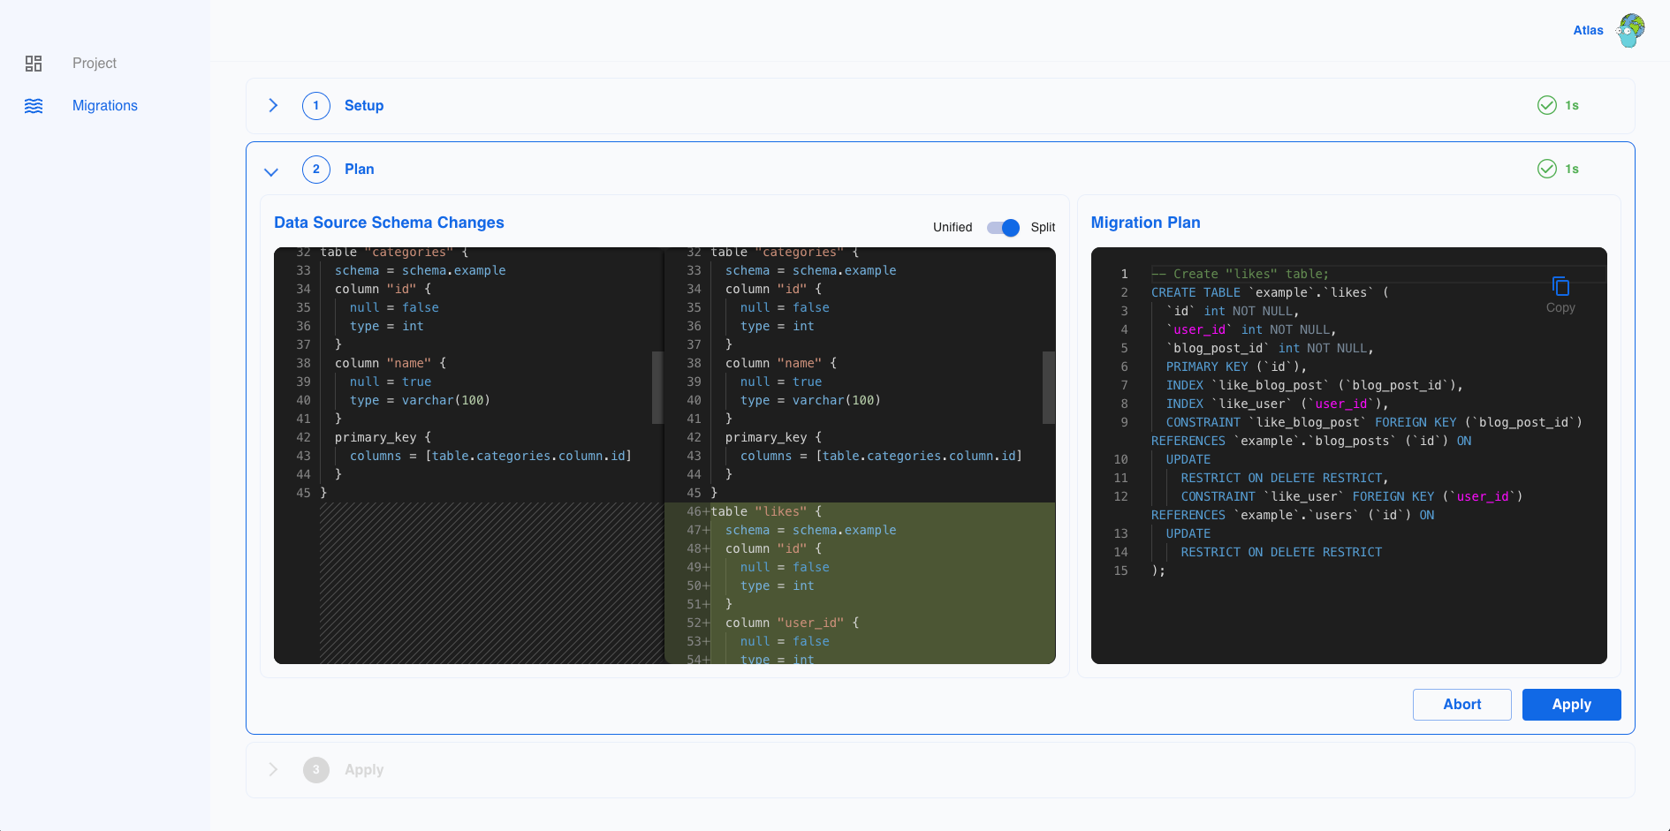
Task: Click the Migrations waves icon
Action: point(34,106)
